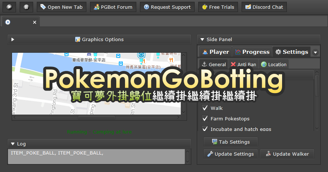Viewport: 328px width, 172px height.
Task: Toggle the Walk checkbox
Action: tap(205, 108)
